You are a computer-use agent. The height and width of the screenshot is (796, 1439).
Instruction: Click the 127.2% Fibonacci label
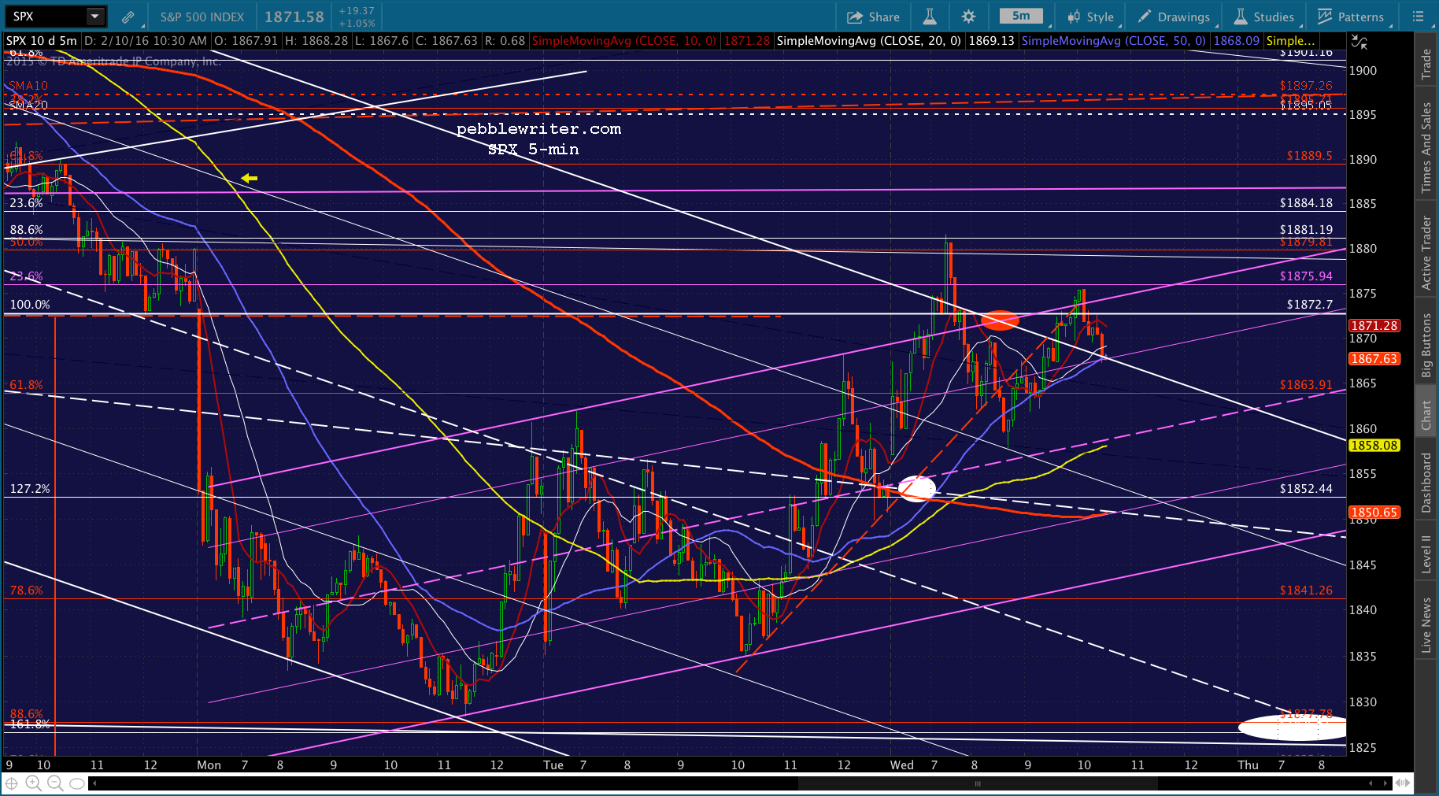coord(30,489)
